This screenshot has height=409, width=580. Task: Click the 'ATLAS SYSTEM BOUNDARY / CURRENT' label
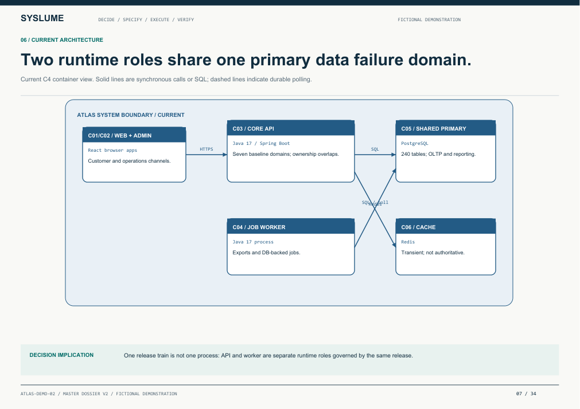tap(131, 115)
